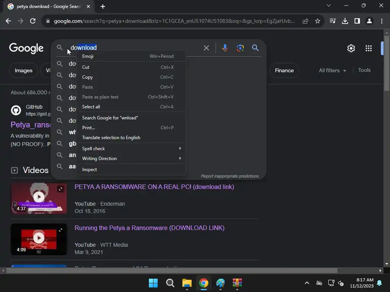Click the network status icon in tray

click(x=331, y=283)
